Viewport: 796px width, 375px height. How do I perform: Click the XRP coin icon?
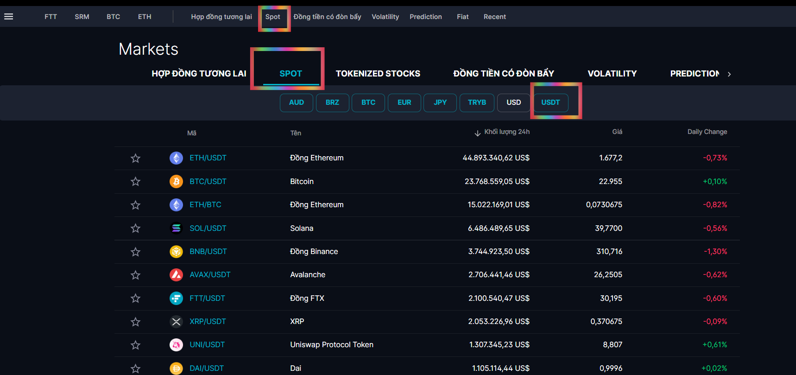coord(176,322)
